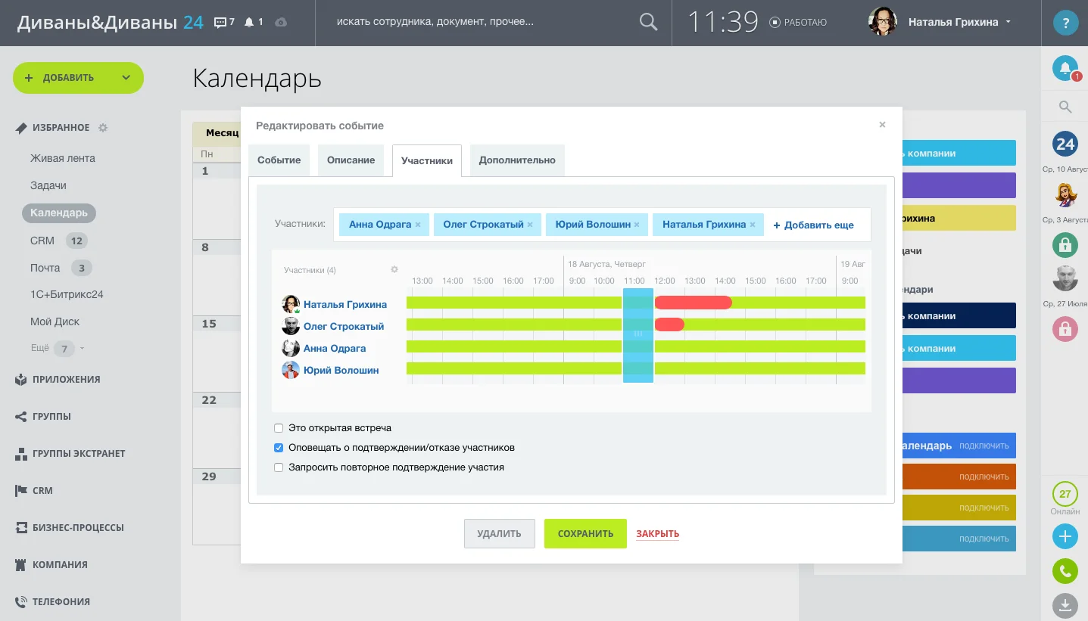Click the Закрыть link
1088x621 pixels.
pos(657,534)
